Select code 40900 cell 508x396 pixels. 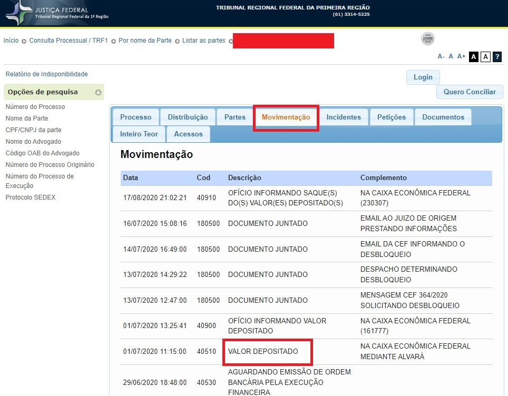tap(207, 326)
